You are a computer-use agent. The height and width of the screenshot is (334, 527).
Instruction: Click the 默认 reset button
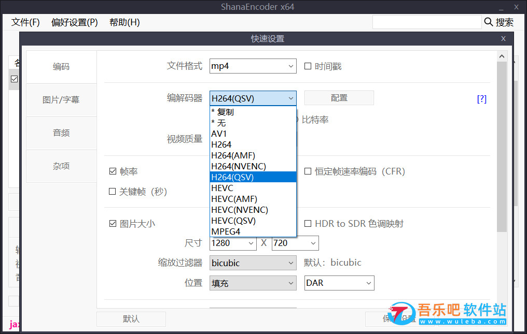pos(131,319)
